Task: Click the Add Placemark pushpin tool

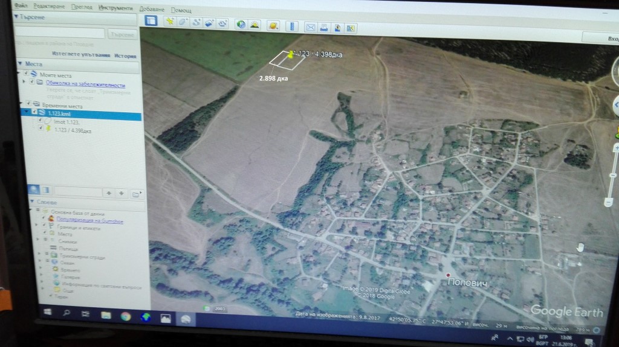Action: tap(170, 22)
